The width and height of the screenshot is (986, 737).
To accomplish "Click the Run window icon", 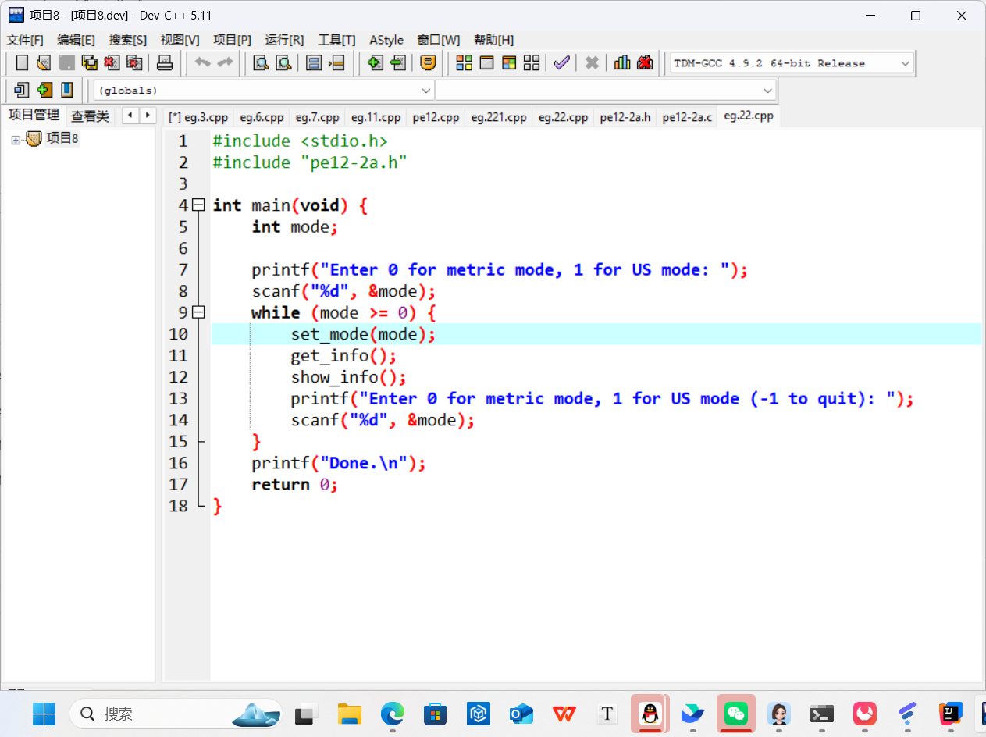I will point(486,63).
